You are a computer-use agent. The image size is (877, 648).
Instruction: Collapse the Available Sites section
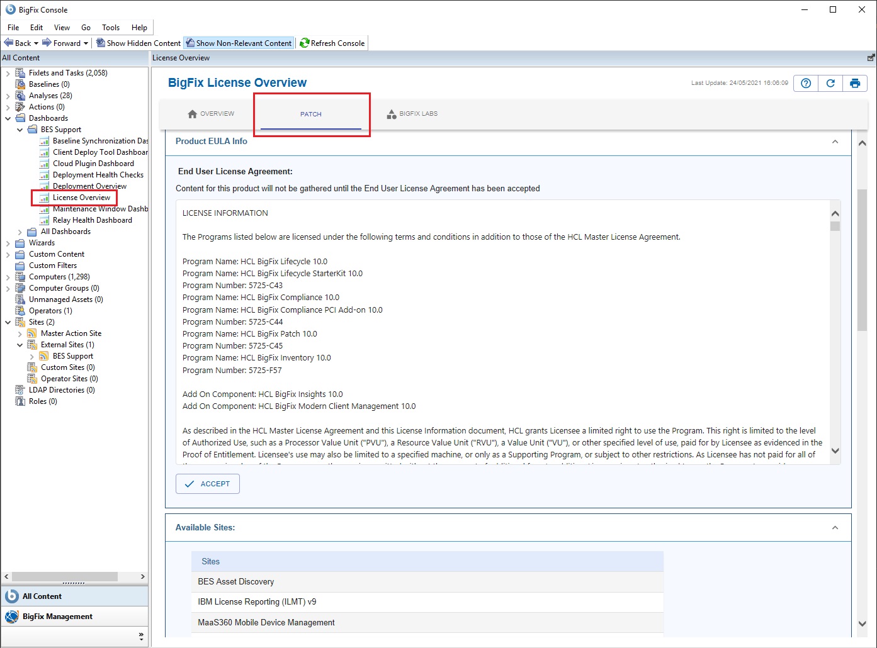[x=835, y=528]
